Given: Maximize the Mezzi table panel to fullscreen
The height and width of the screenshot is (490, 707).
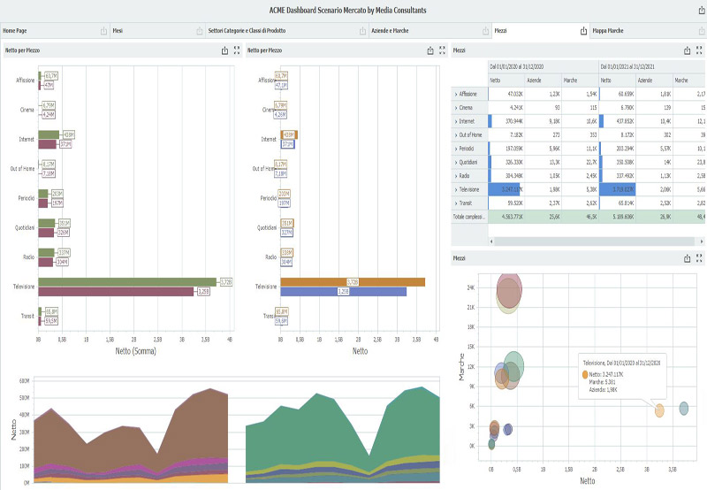Looking at the screenshot, I should coord(699,50).
